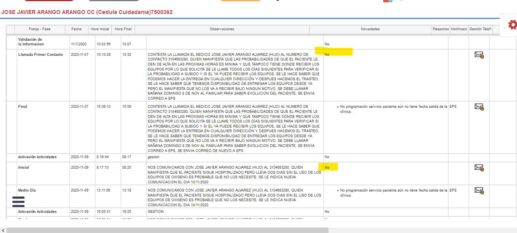
Task: Click 'No programación servicio' novedad in Final row
Action: pyautogui.click(x=393, y=109)
